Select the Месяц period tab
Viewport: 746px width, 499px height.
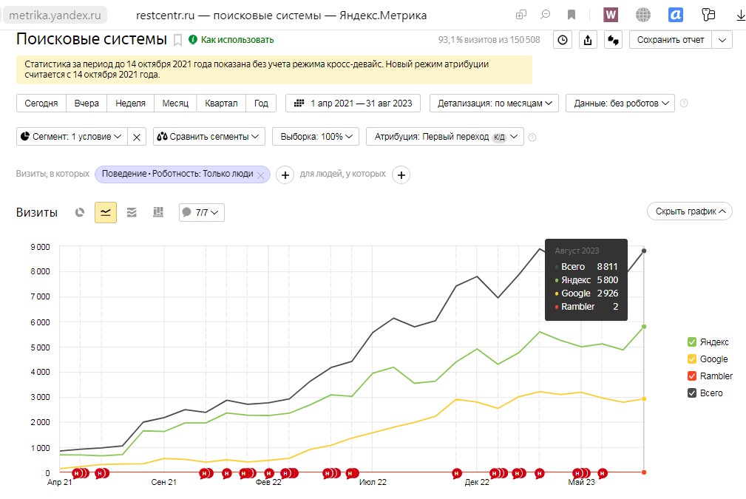(x=175, y=103)
